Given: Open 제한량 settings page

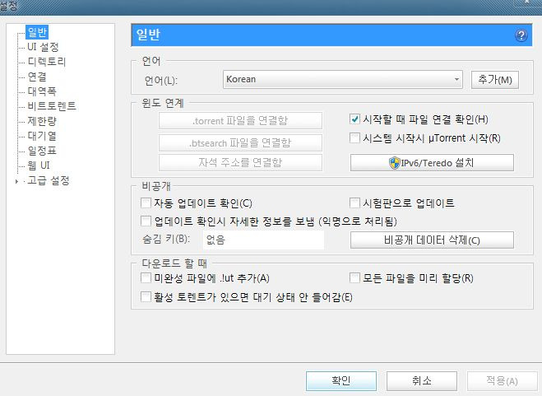Looking at the screenshot, I should 42,121.
